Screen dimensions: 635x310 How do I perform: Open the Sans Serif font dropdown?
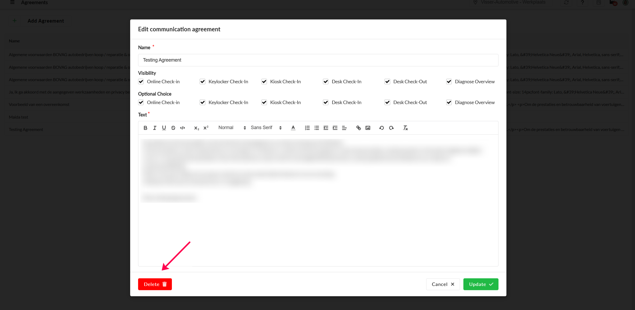[x=266, y=128]
